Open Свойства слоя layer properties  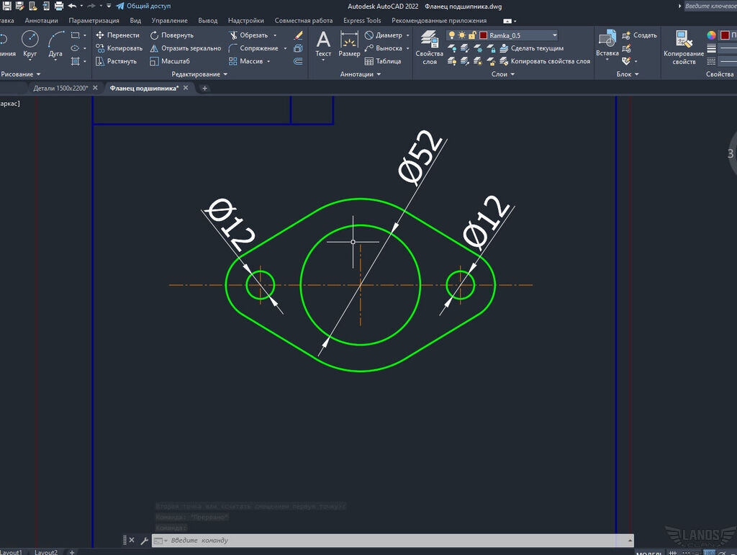(x=429, y=47)
